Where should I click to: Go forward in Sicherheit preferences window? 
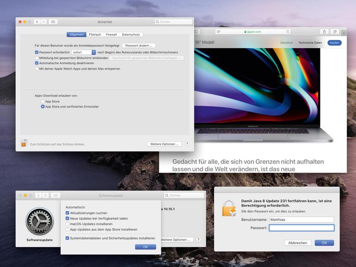pos(43,22)
